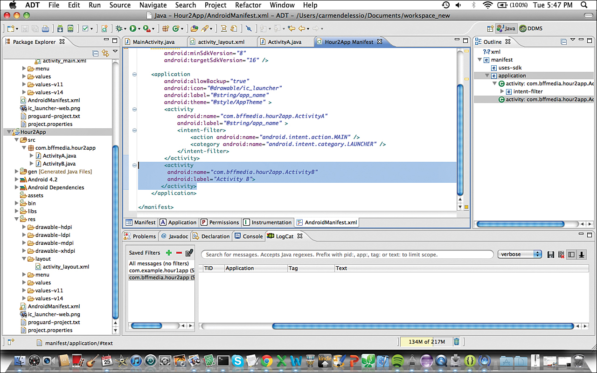Select uses-sdk in the Outline
597x373 pixels.
tap(506, 68)
